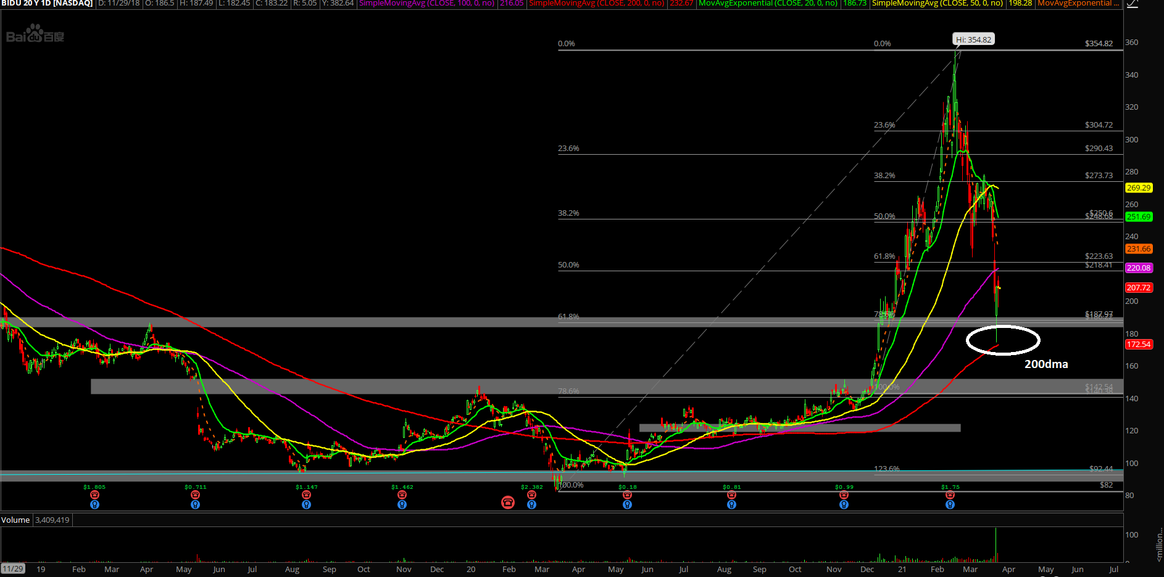Click the $223.63 Fibonacci level label
Viewport: 1164px width, 577px height.
coord(1099,256)
